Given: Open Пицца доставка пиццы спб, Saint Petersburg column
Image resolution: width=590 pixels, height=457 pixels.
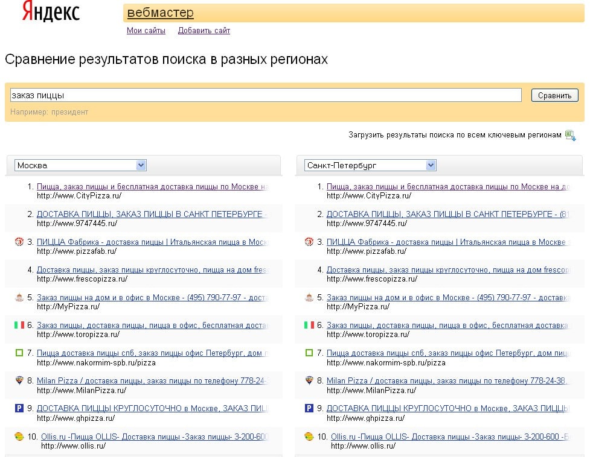Looking at the screenshot, I should tap(448, 353).
